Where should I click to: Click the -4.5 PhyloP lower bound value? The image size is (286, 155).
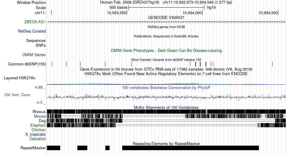(x=39, y=102)
